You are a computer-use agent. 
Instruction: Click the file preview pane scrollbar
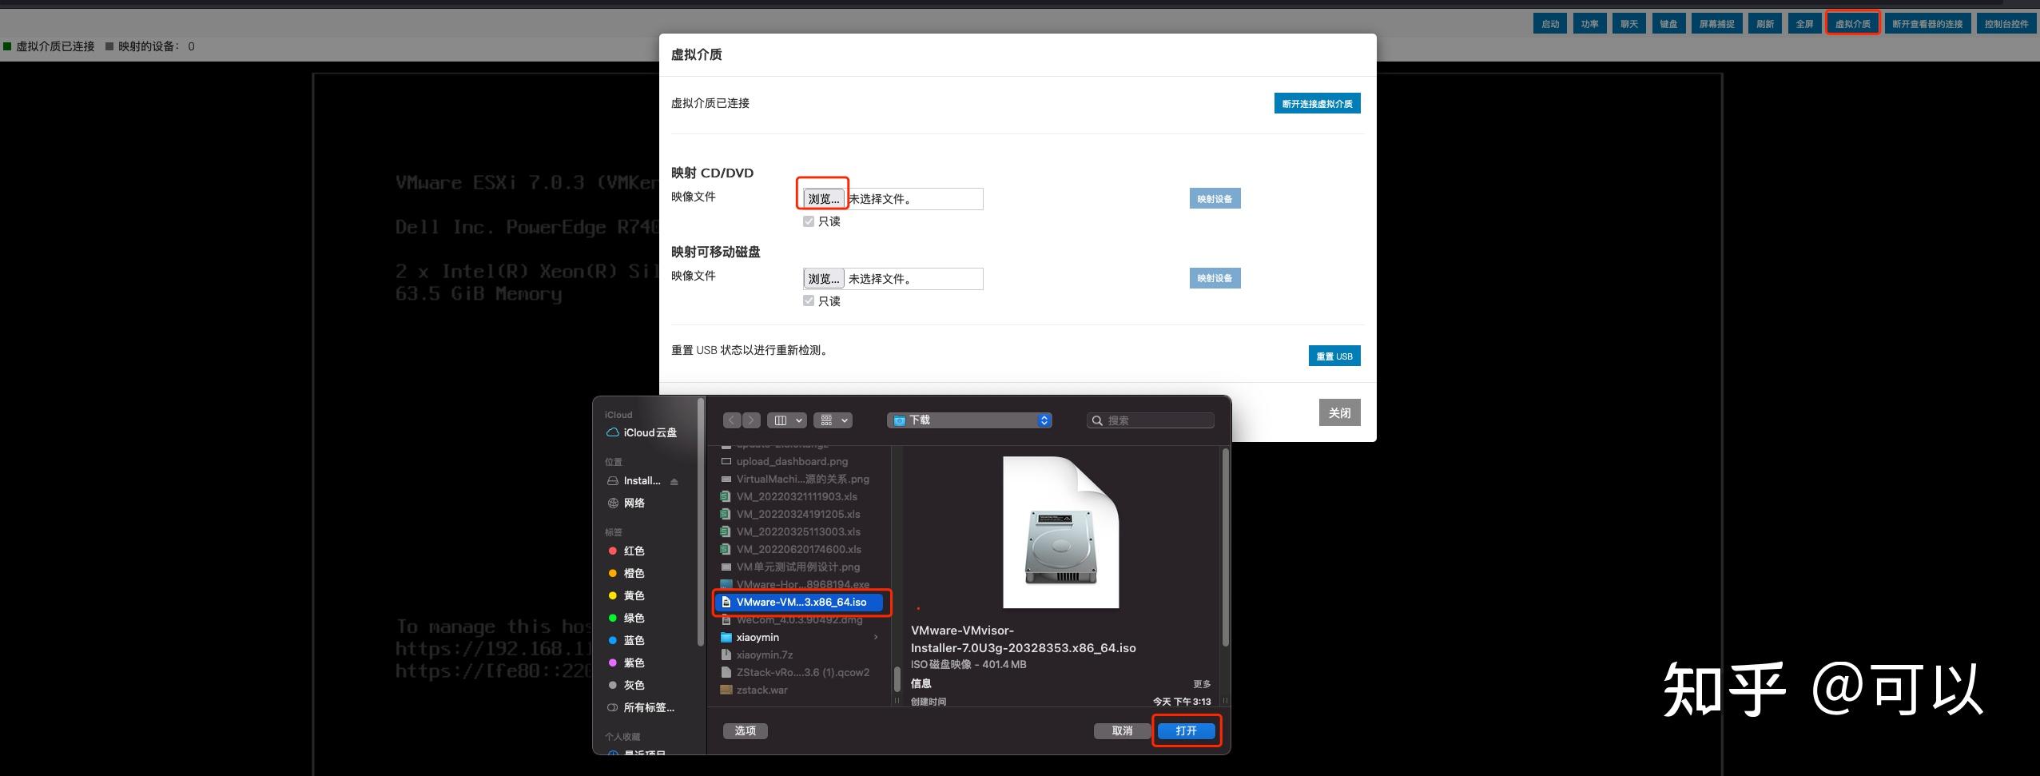click(1226, 548)
